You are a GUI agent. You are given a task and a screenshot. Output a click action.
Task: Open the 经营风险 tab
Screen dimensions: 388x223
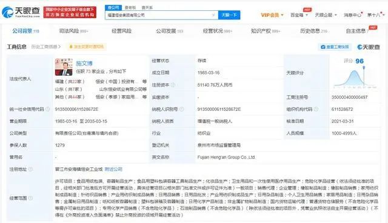point(121,31)
